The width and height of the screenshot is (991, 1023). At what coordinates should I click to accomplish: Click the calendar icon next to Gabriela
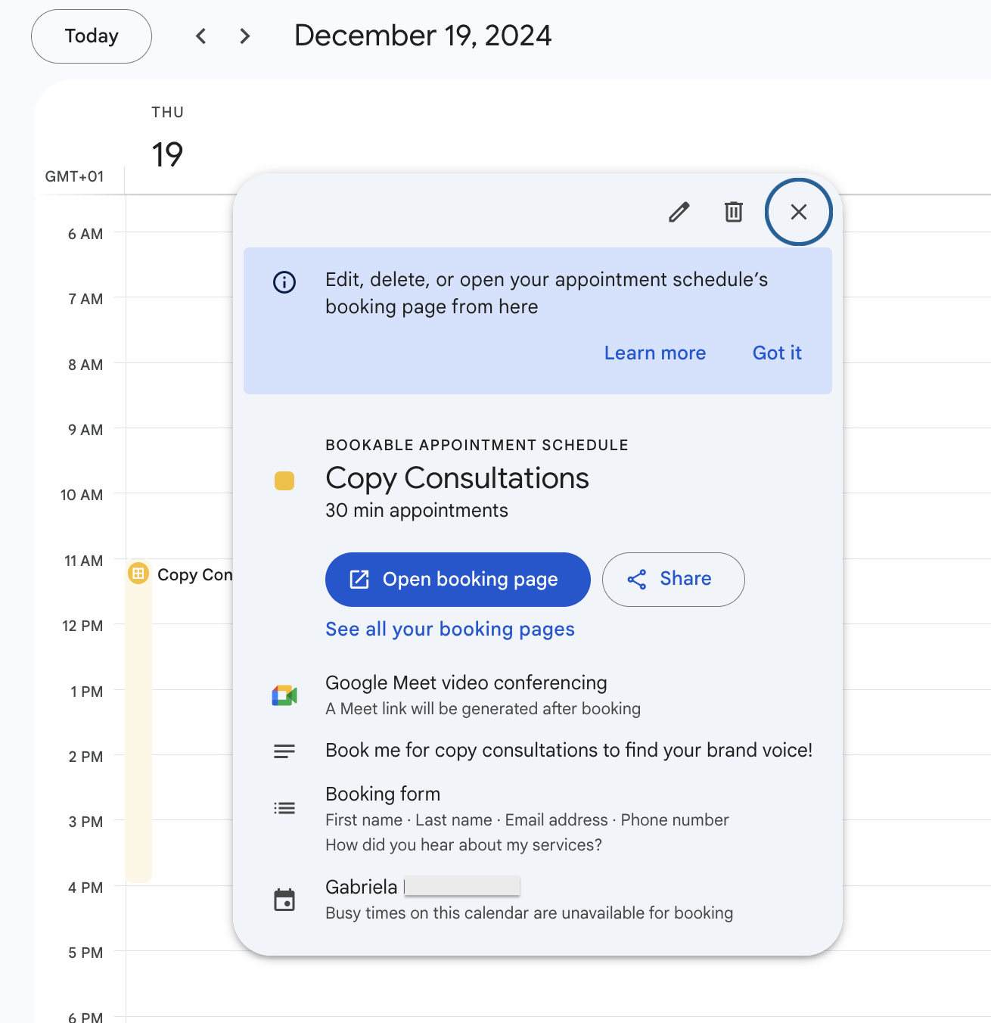pos(284,898)
